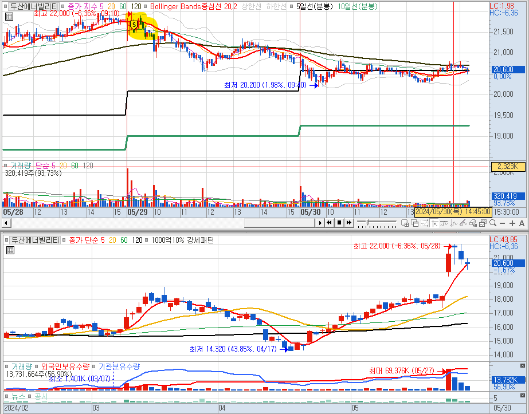This screenshot has height=414, width=529.
Task: Click the magnifier zoom icon
Action: (493, 223)
